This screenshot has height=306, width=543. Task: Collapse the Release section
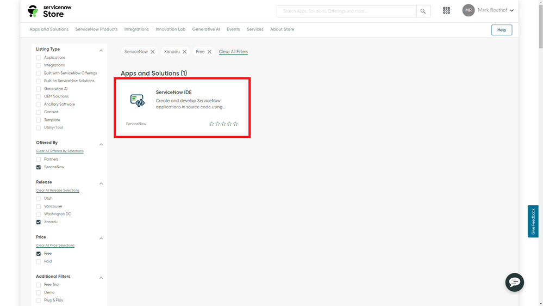(101, 183)
